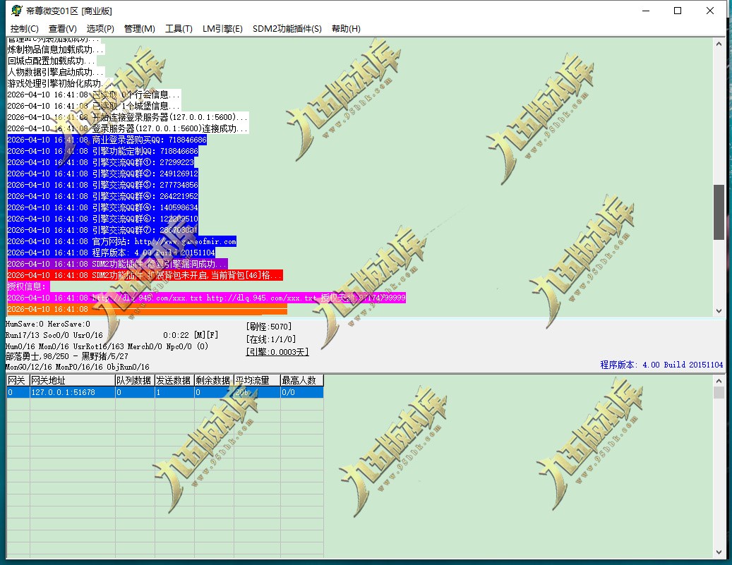
Task: Select the value 1 under 发送数据
Action: (174, 392)
